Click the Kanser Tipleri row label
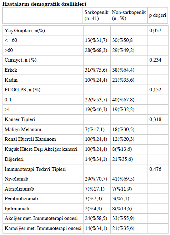The height and width of the screenshot is (235, 170). 20,119
